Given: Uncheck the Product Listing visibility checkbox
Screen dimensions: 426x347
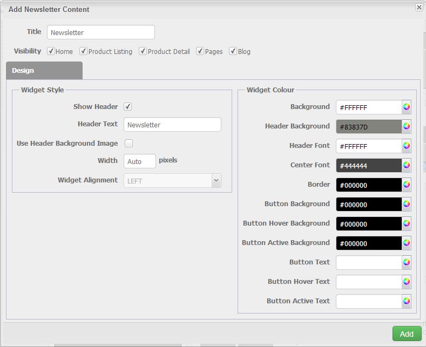Looking at the screenshot, I should 83,51.
